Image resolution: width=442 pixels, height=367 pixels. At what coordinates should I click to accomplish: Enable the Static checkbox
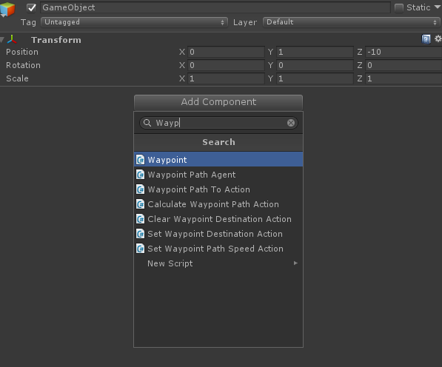click(398, 8)
